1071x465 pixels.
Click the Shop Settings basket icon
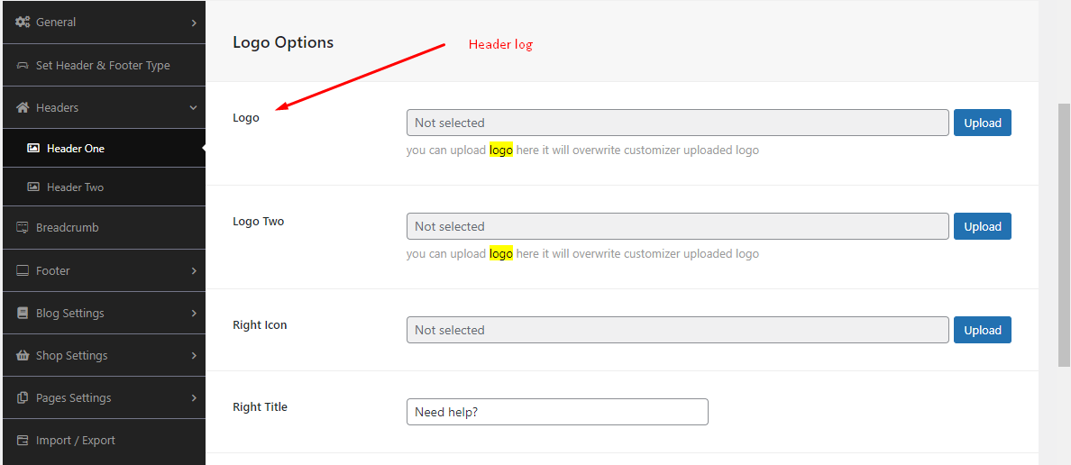[23, 356]
